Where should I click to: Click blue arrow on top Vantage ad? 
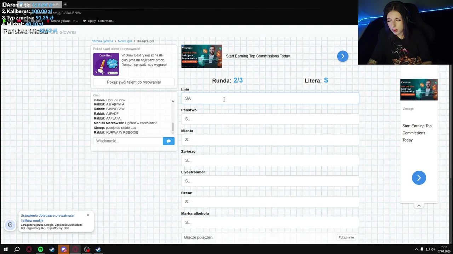pos(343,56)
